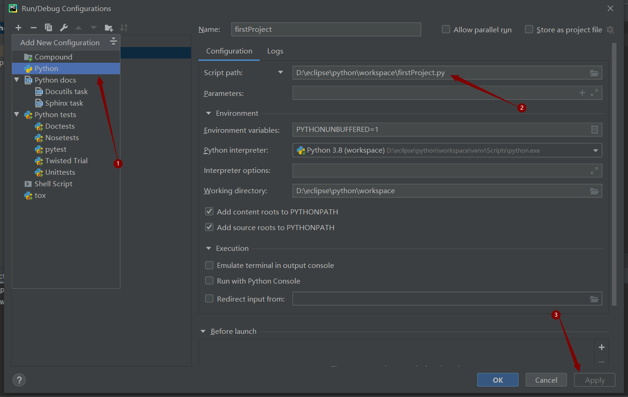This screenshot has height=397, width=628.
Task: Open the Store as project file gear settings
Action: coord(610,30)
